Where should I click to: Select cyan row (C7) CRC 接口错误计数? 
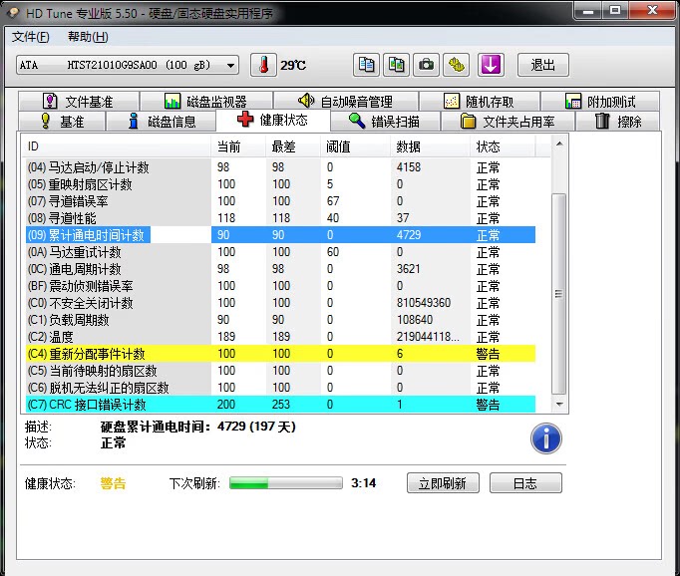click(280, 405)
